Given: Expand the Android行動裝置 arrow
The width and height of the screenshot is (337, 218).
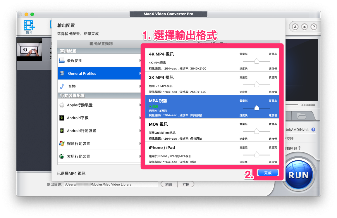Looking at the screenshot, I should pos(140,131).
